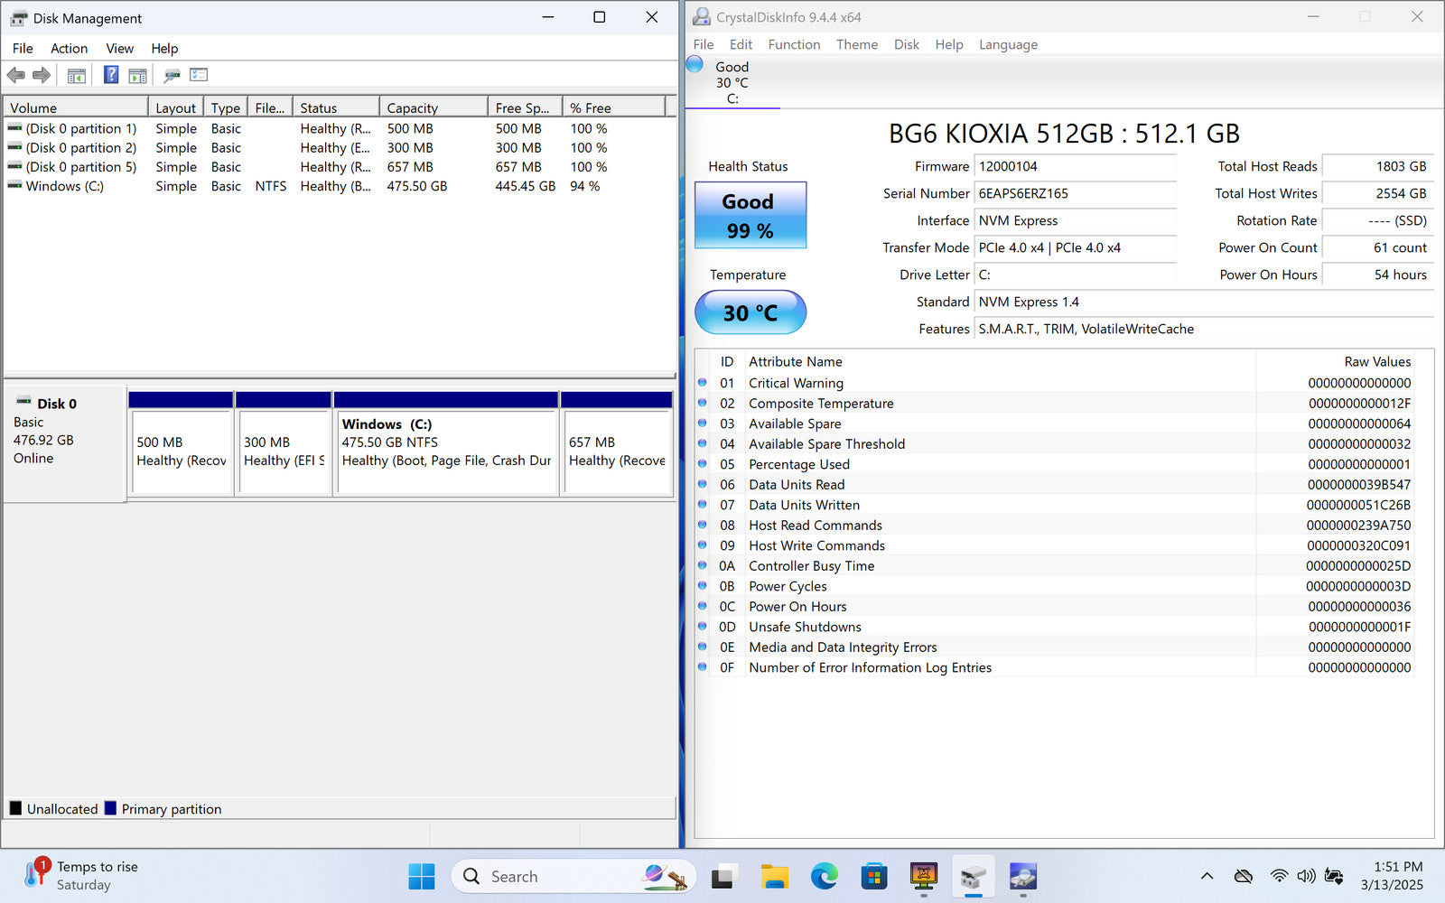Click the checklist settings toolbar icon
The height and width of the screenshot is (903, 1445).
[x=199, y=75]
